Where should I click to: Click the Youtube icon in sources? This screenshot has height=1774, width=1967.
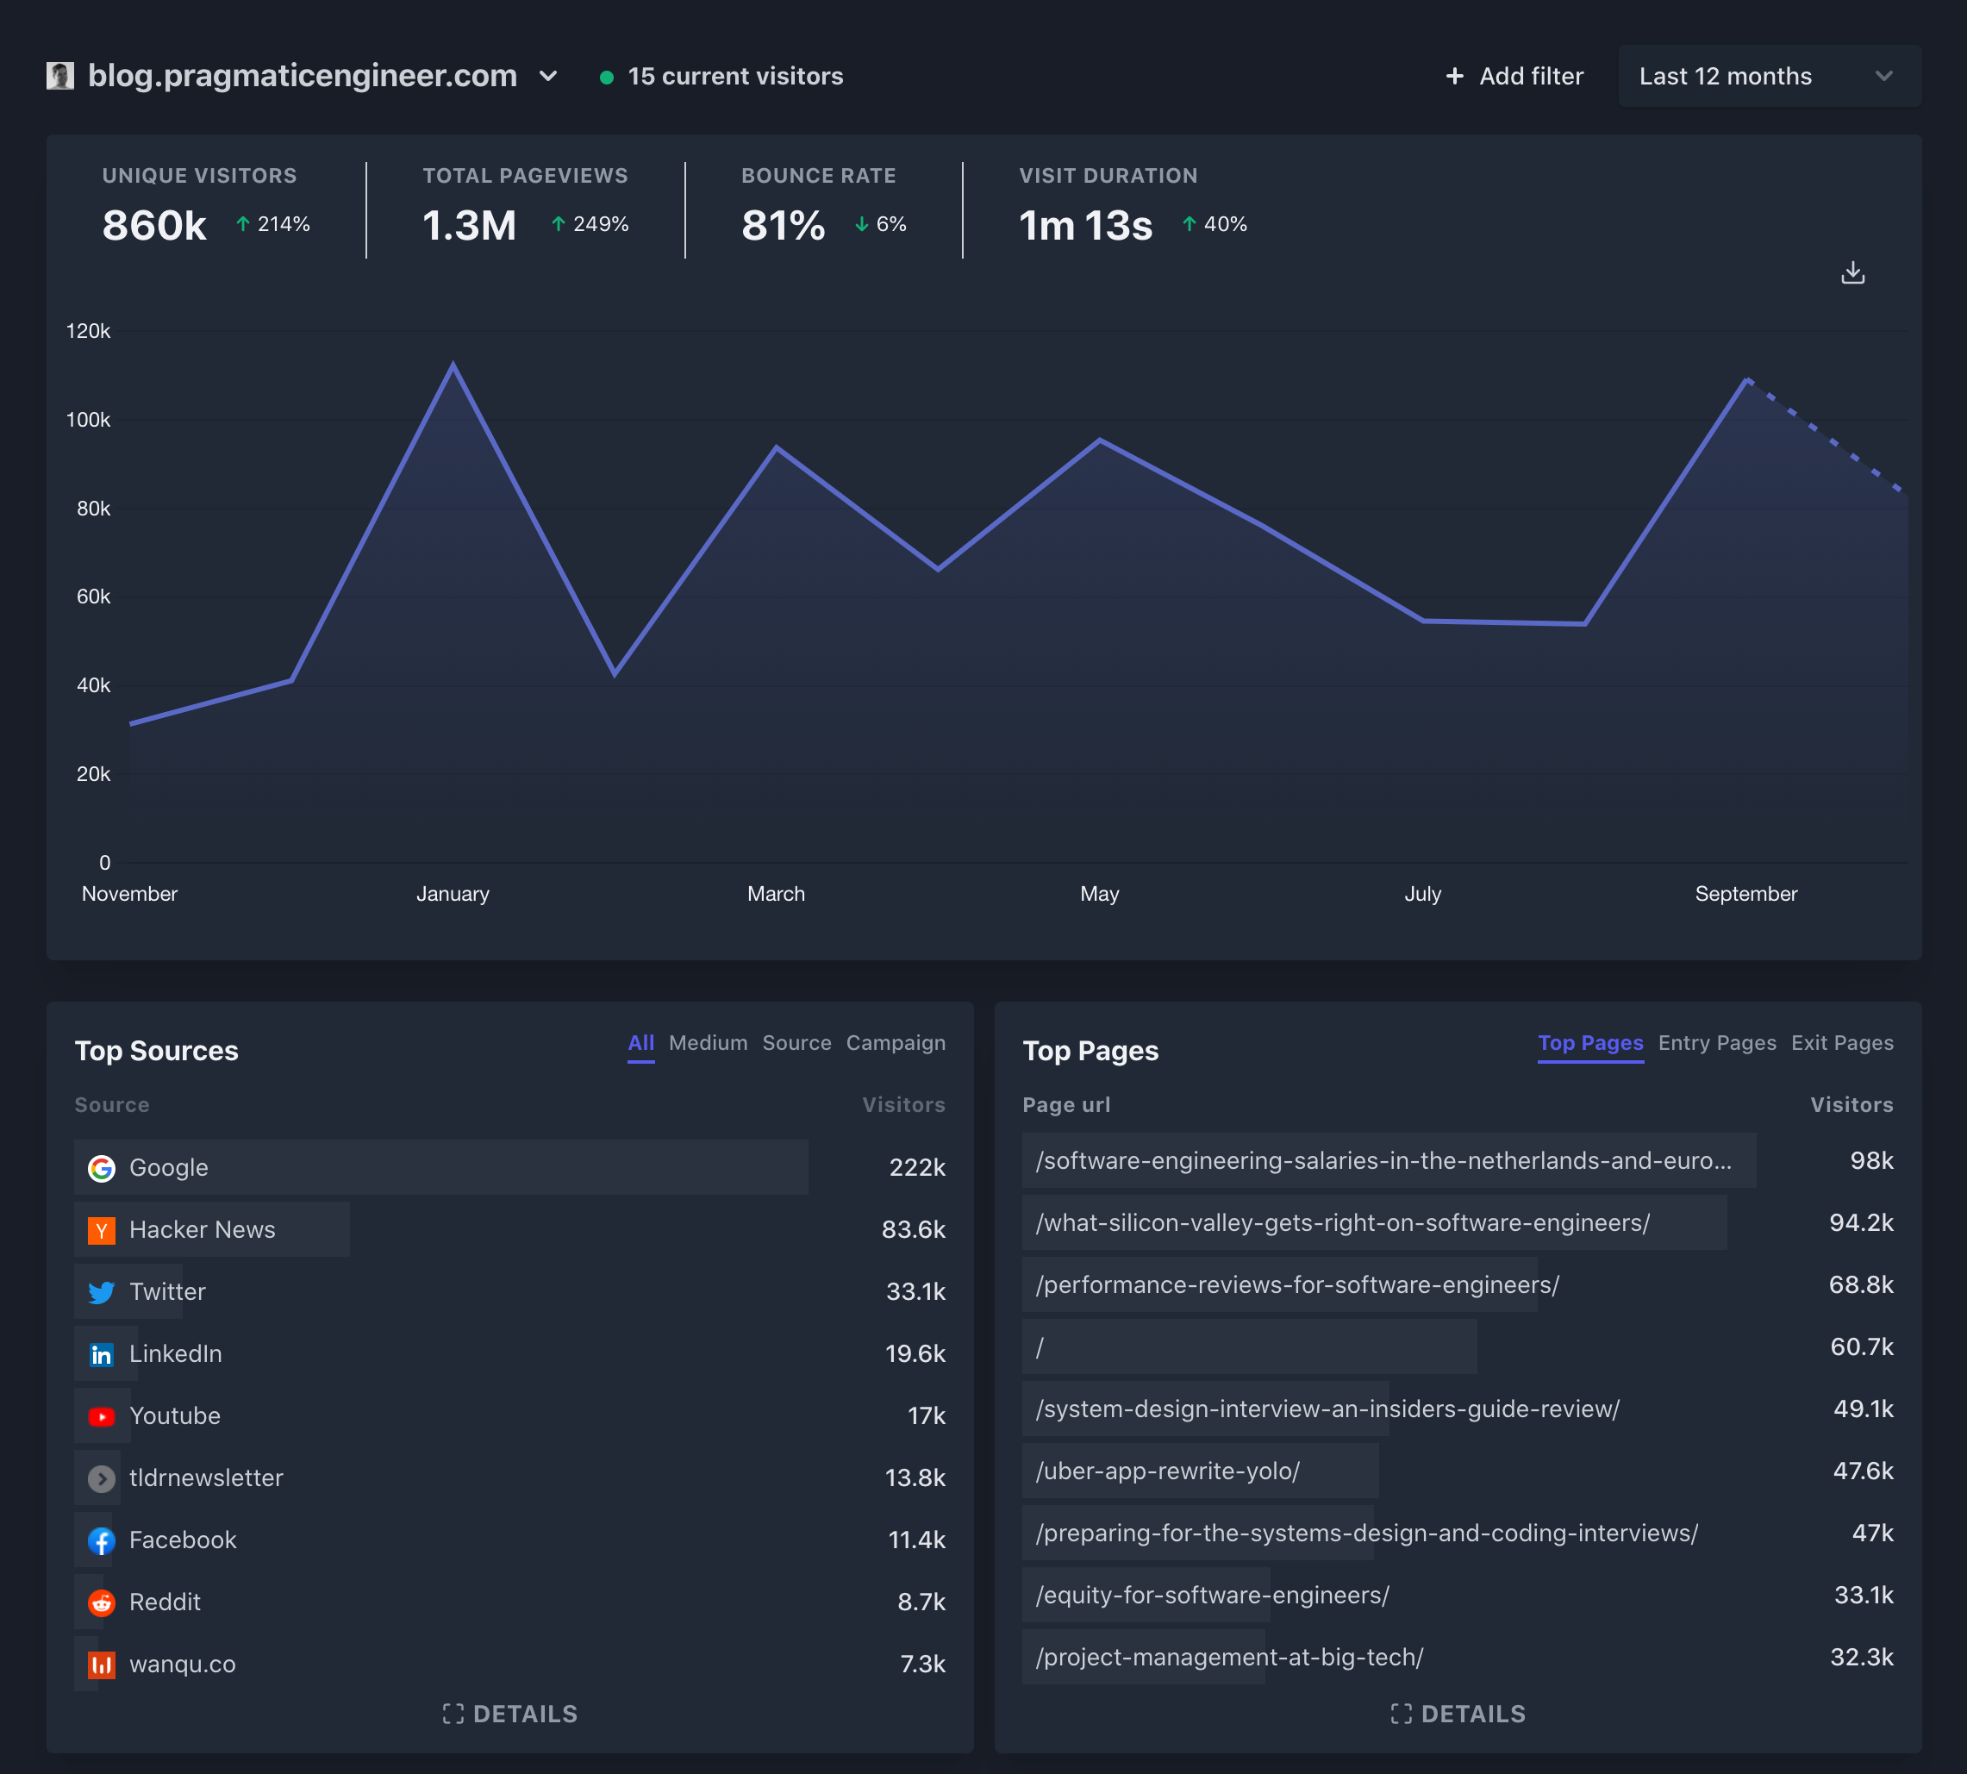click(102, 1416)
